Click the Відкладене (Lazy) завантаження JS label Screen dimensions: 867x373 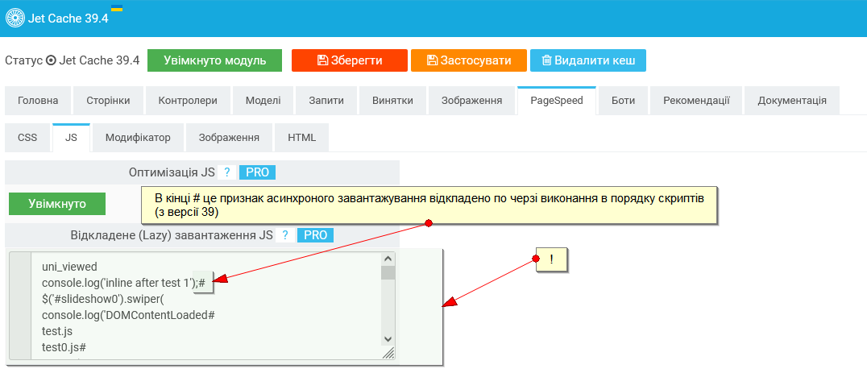(172, 235)
